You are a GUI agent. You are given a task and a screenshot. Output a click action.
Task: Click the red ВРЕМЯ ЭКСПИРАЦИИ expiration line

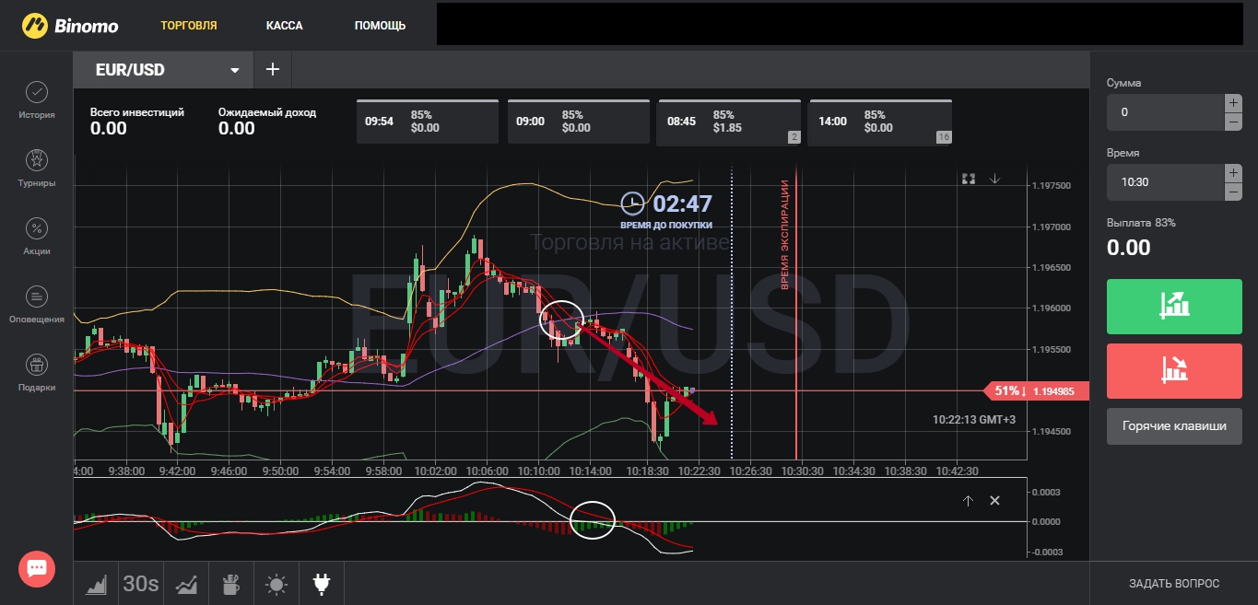(x=796, y=313)
